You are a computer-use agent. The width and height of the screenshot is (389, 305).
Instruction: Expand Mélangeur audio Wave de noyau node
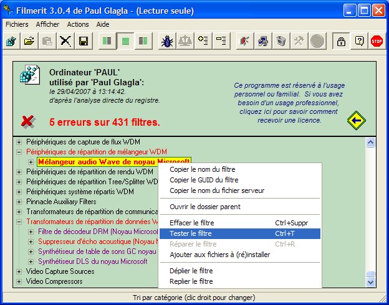point(31,162)
